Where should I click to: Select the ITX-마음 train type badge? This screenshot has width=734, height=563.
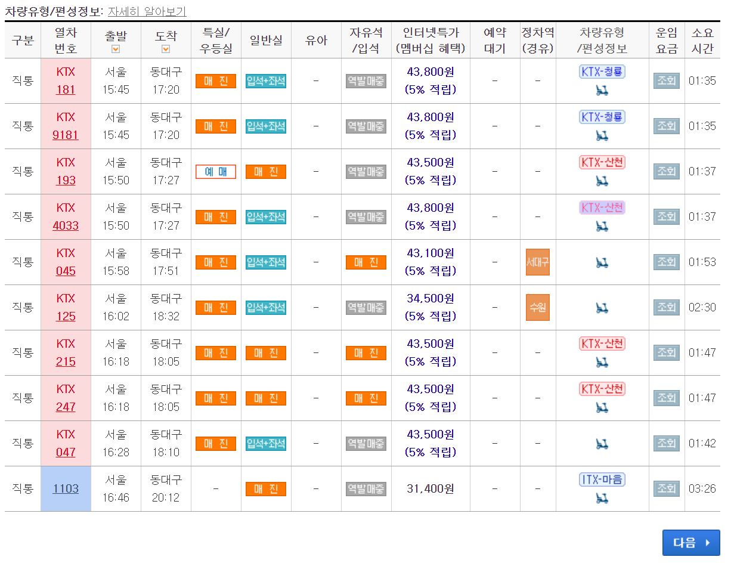click(x=603, y=480)
